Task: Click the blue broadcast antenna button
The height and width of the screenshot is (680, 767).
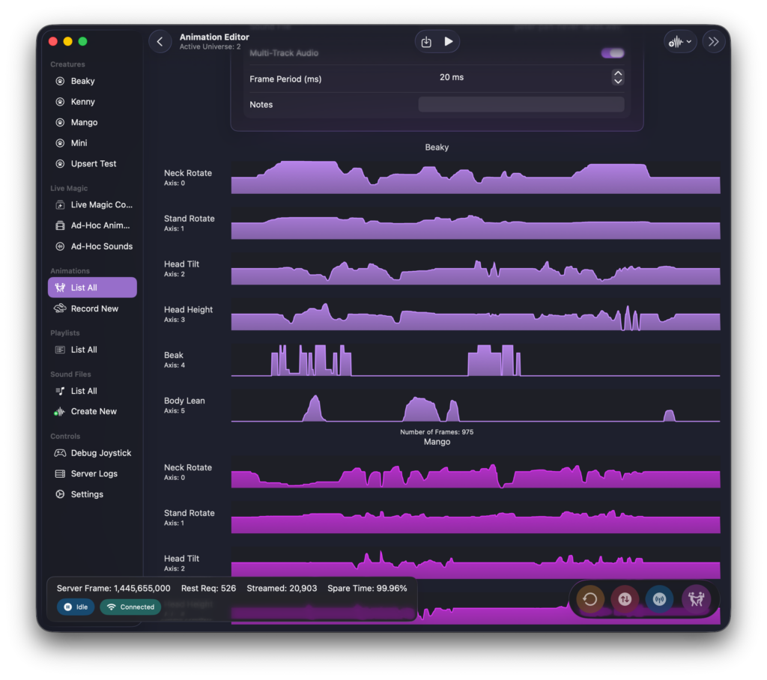Action: 660,599
